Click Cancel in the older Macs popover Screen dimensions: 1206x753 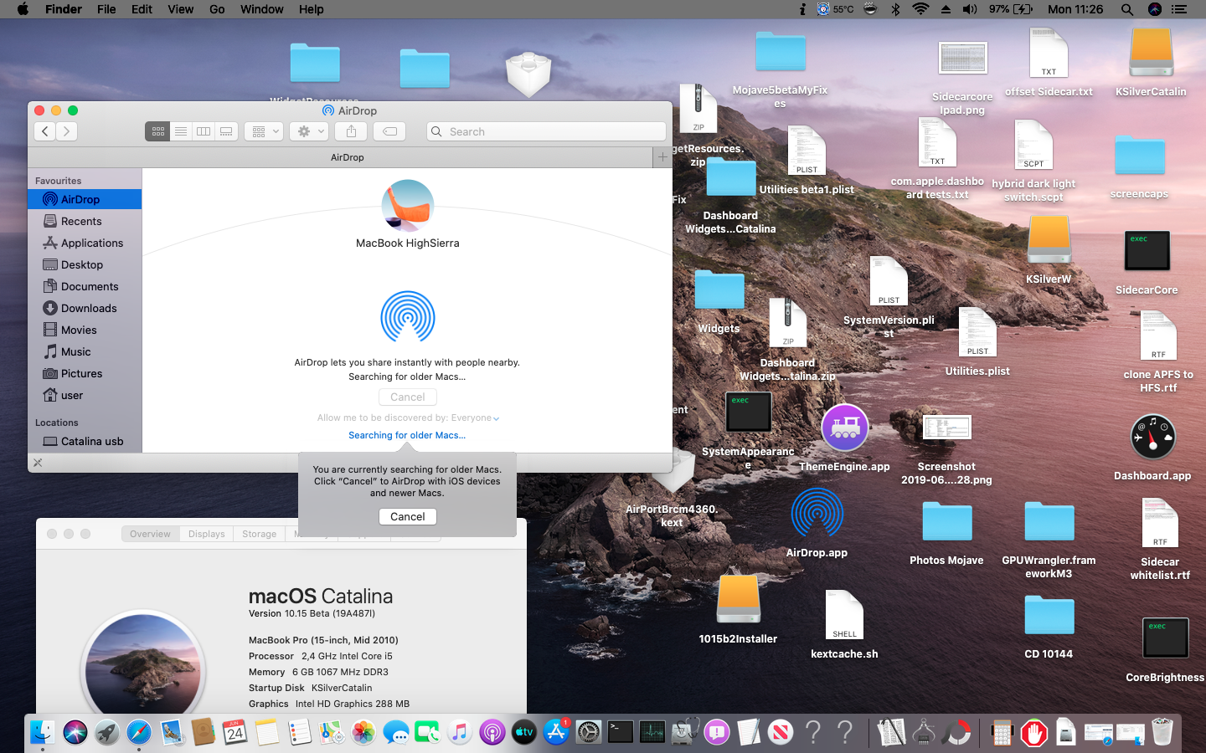408,516
